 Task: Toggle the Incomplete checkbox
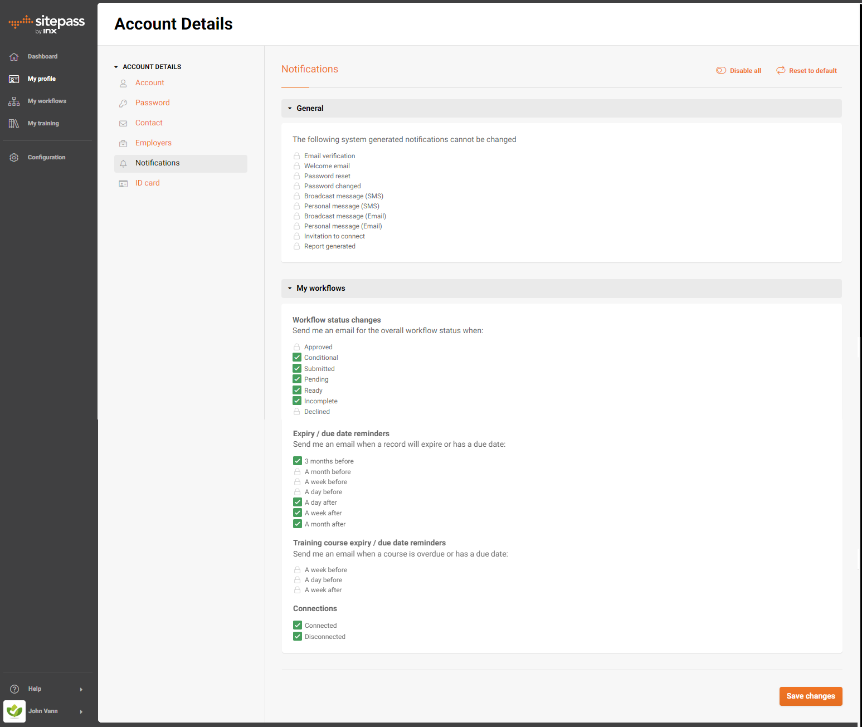pyautogui.click(x=297, y=401)
